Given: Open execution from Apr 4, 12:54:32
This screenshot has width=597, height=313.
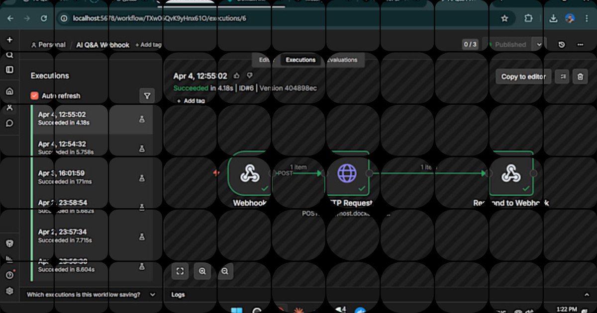Looking at the screenshot, I should coord(91,148).
